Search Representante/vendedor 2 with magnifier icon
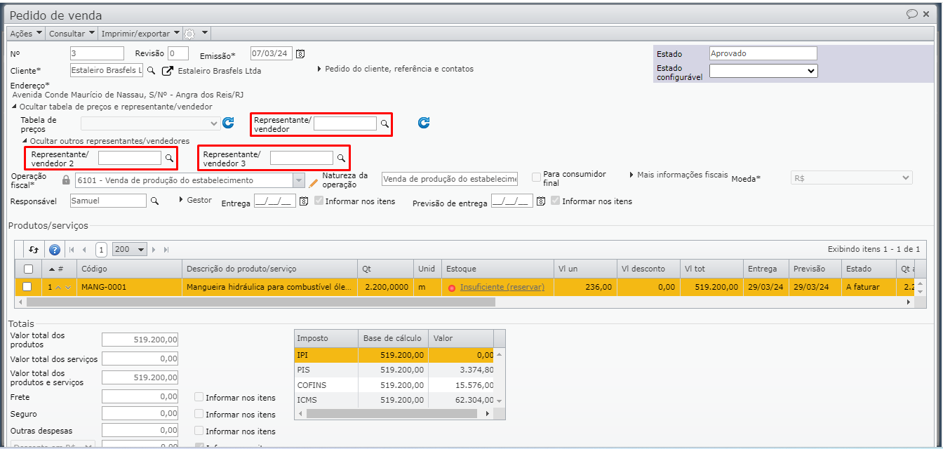This screenshot has width=943, height=449. [x=169, y=159]
